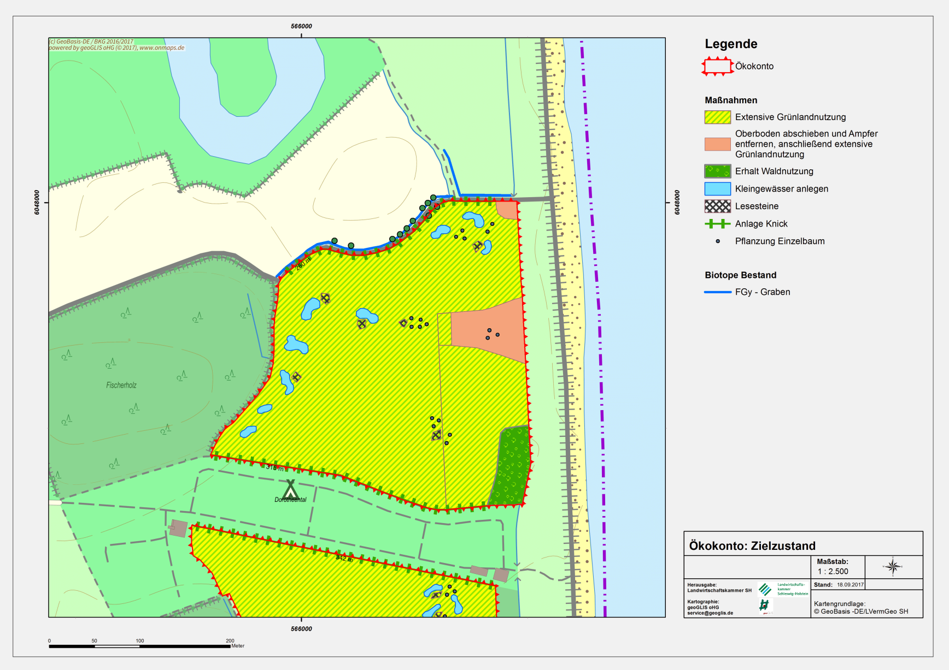Open the www.onmaps.de link

(x=162, y=48)
